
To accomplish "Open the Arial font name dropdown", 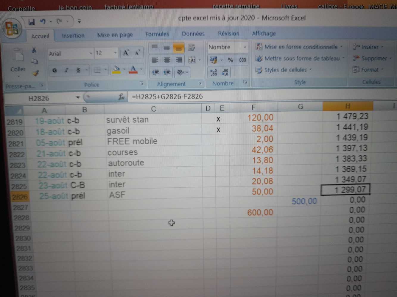I will pyautogui.click(x=91, y=53).
